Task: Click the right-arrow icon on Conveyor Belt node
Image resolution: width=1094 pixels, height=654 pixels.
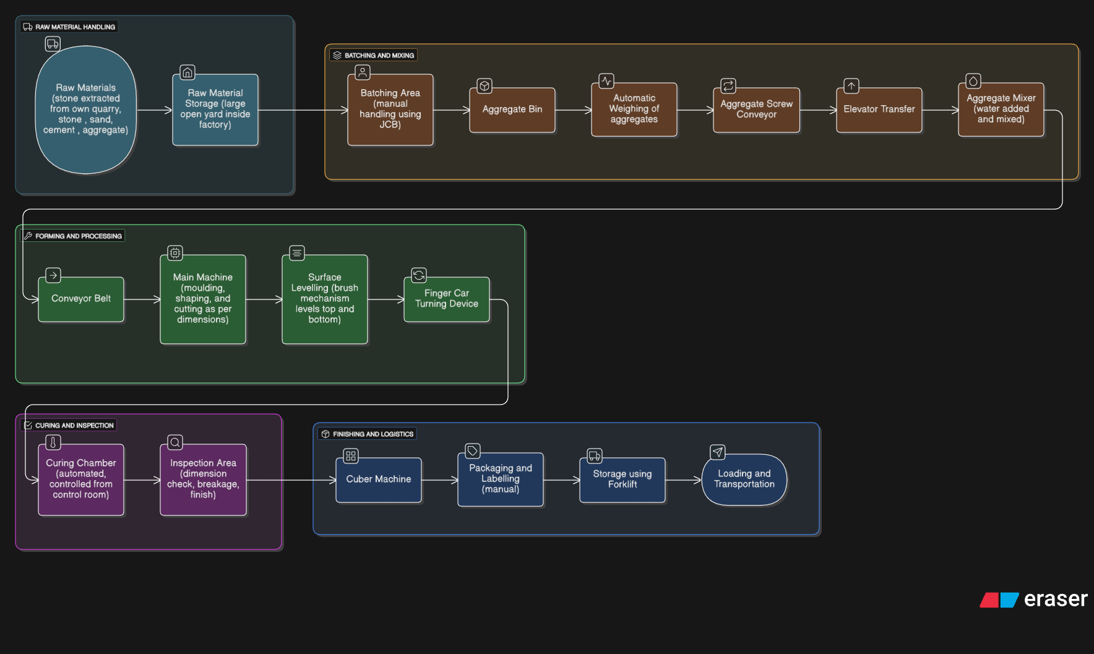Action: [x=53, y=275]
